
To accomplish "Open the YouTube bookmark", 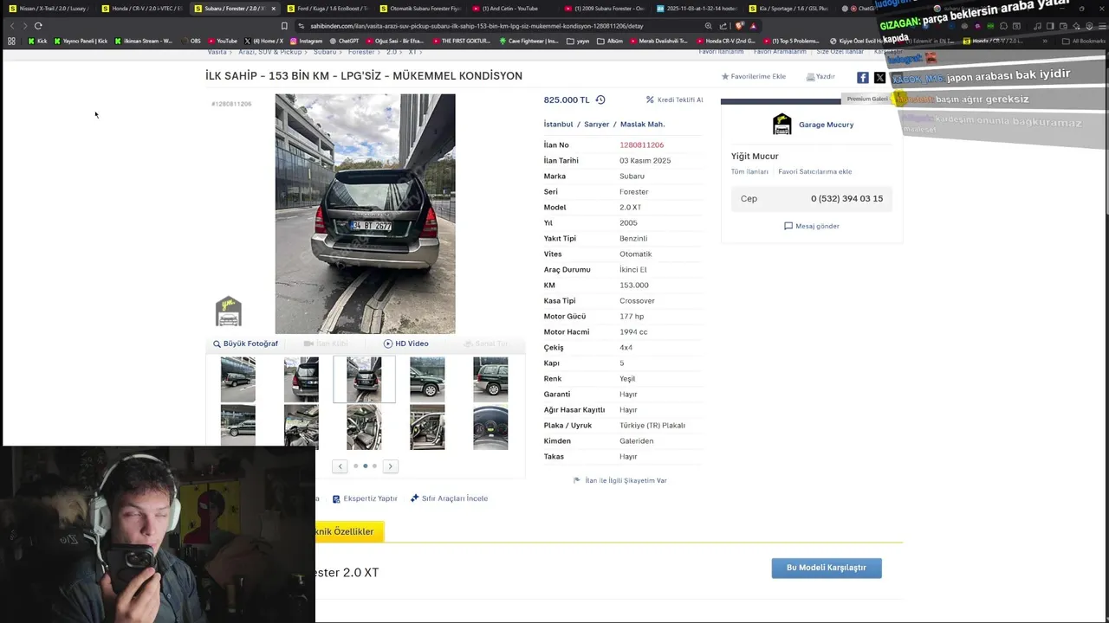I will point(223,41).
